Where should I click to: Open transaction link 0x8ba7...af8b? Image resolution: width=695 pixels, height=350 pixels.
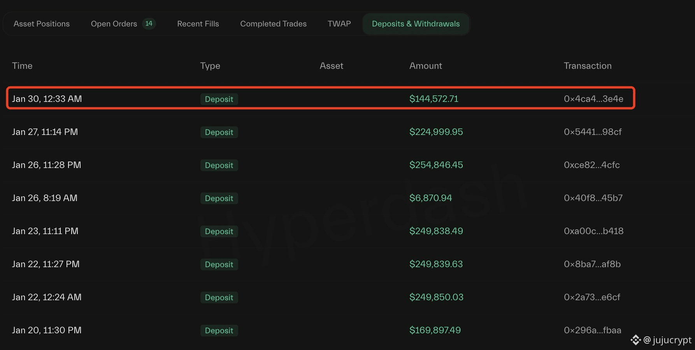(x=592, y=264)
